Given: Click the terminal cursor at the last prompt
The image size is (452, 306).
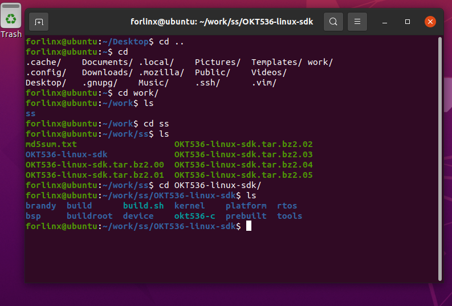Looking at the screenshot, I should pos(249,226).
